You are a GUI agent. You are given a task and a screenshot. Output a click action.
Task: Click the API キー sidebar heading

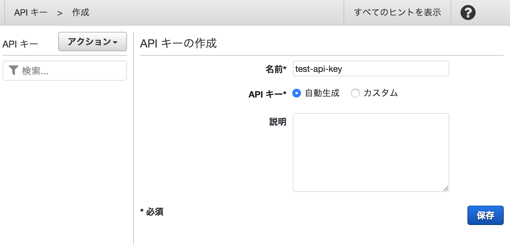point(20,44)
